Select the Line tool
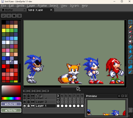 pos(130,57)
